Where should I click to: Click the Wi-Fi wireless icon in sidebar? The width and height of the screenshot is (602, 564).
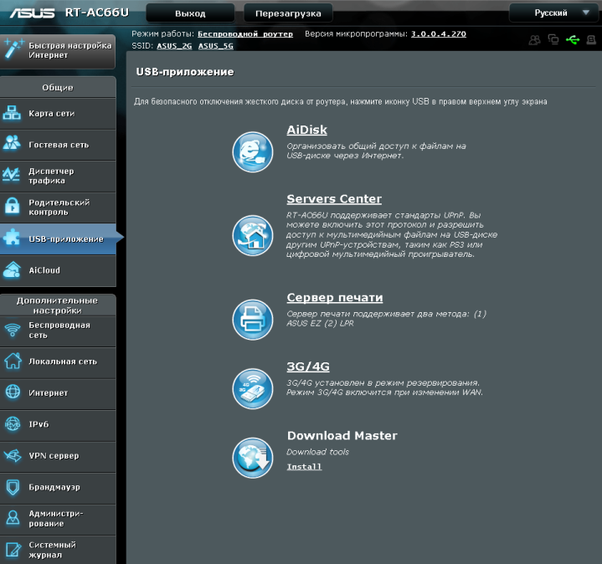(13, 330)
